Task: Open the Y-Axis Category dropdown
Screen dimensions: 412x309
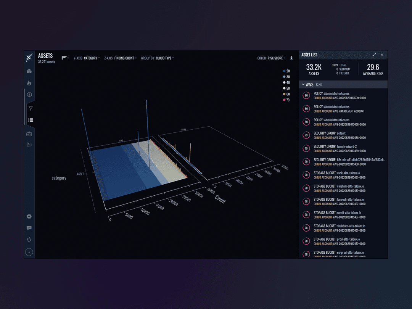Action: 87,58
